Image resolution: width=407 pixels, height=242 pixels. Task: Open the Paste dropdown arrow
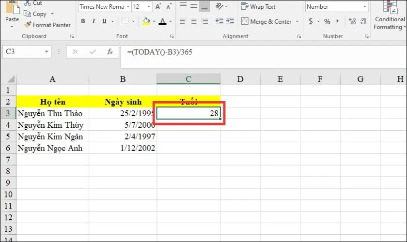pyautogui.click(x=12, y=27)
